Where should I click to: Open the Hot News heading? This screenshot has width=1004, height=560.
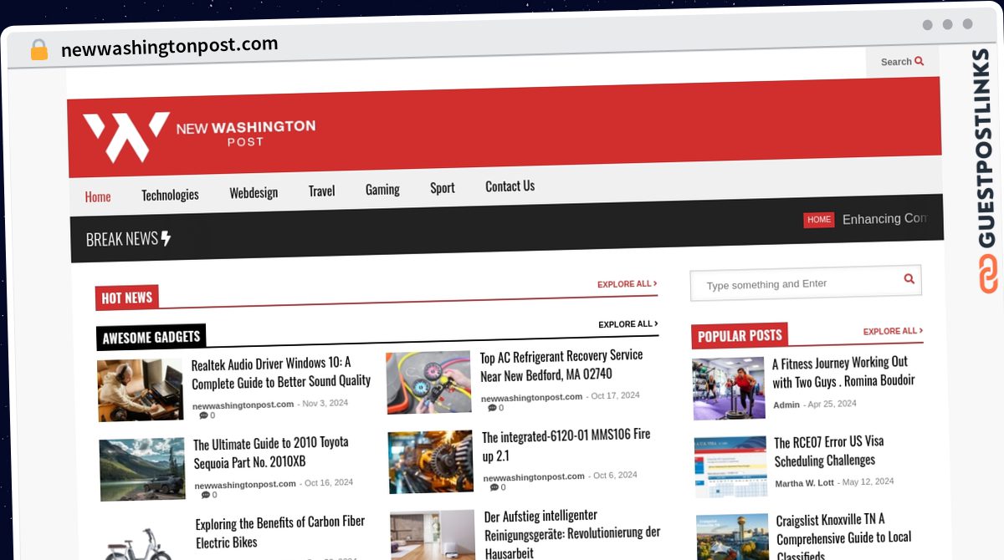click(x=126, y=298)
